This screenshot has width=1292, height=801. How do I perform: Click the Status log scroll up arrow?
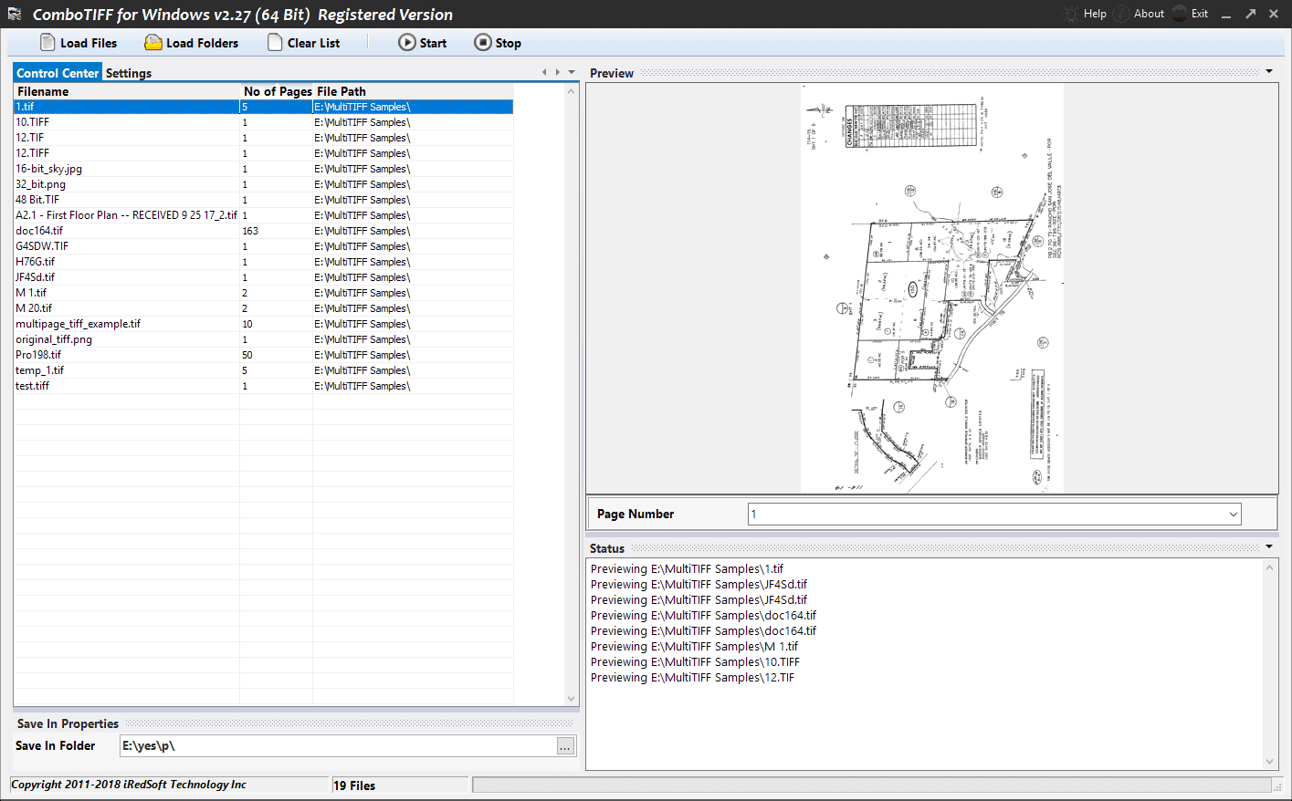[1269, 567]
